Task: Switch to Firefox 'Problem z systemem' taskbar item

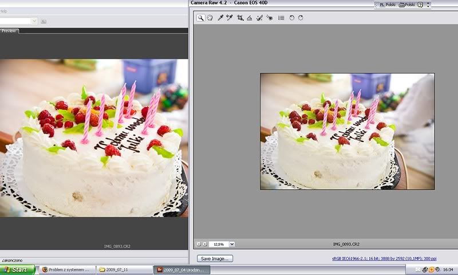Action: (67, 269)
